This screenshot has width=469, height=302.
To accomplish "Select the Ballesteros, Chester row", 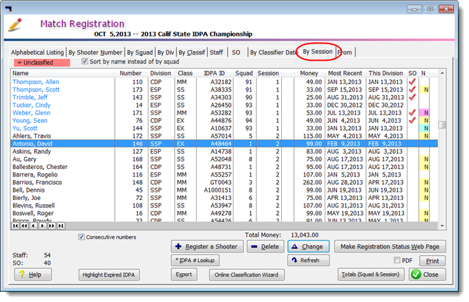I will (x=224, y=167).
